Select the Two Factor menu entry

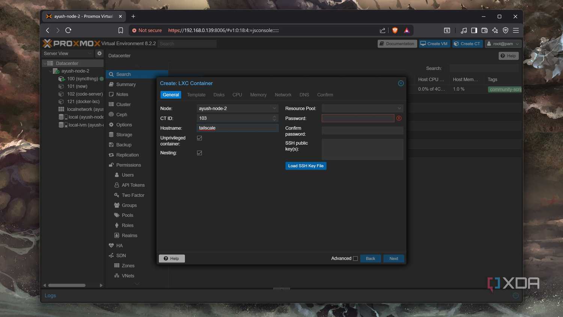tap(133, 195)
